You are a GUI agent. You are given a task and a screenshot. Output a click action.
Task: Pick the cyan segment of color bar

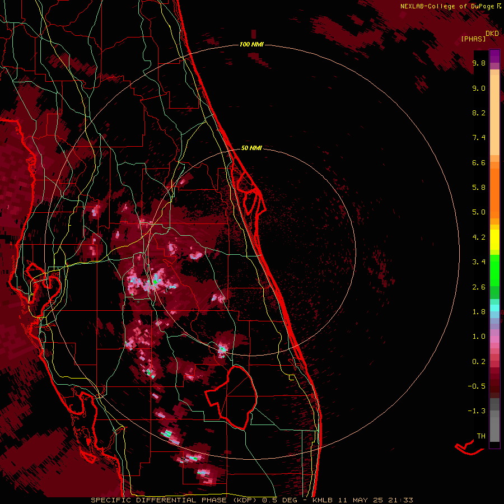click(x=494, y=308)
